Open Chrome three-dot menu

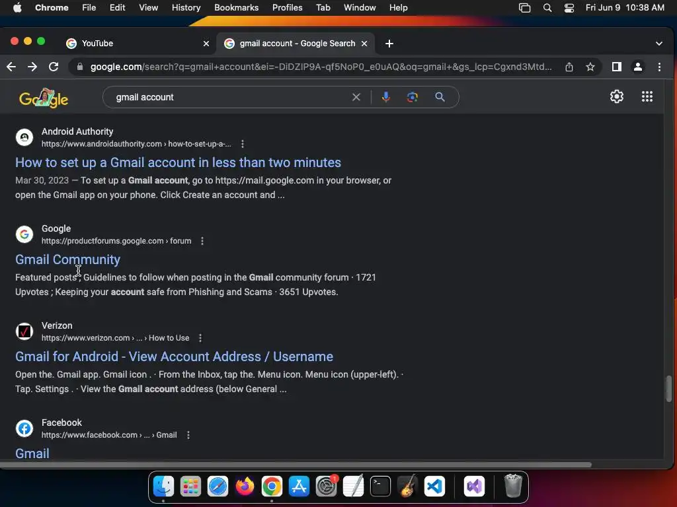point(659,67)
